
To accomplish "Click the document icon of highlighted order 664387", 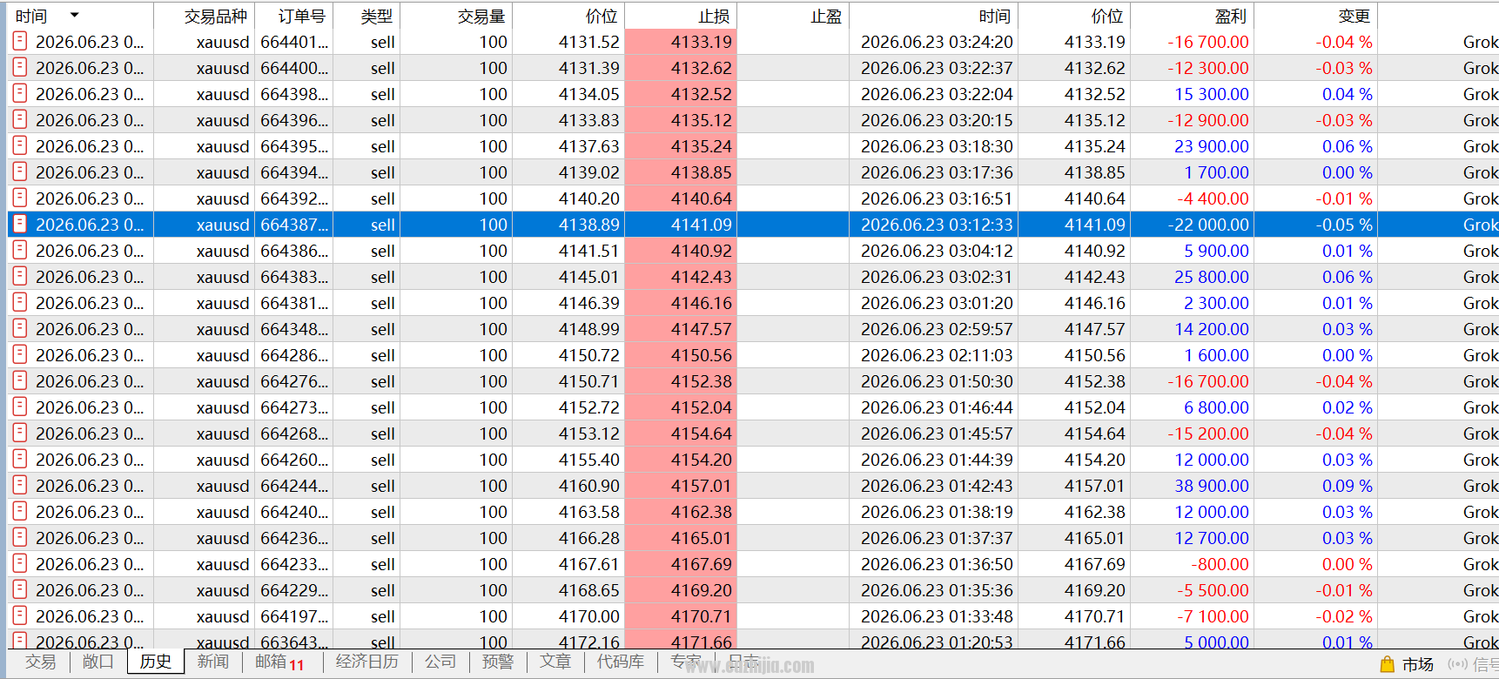I will point(20,224).
